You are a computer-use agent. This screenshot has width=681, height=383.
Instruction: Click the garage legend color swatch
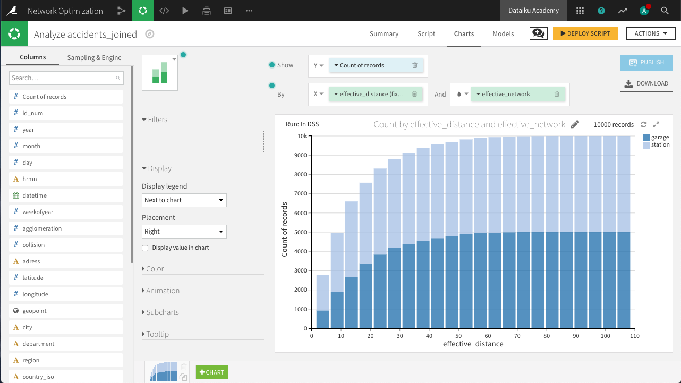646,138
